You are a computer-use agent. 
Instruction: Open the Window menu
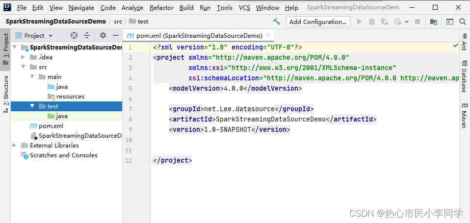(268, 8)
